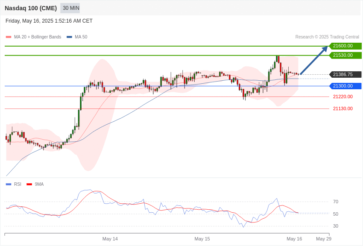Select the 21530.00 green resistance label
The image size is (363, 246).
345,56
